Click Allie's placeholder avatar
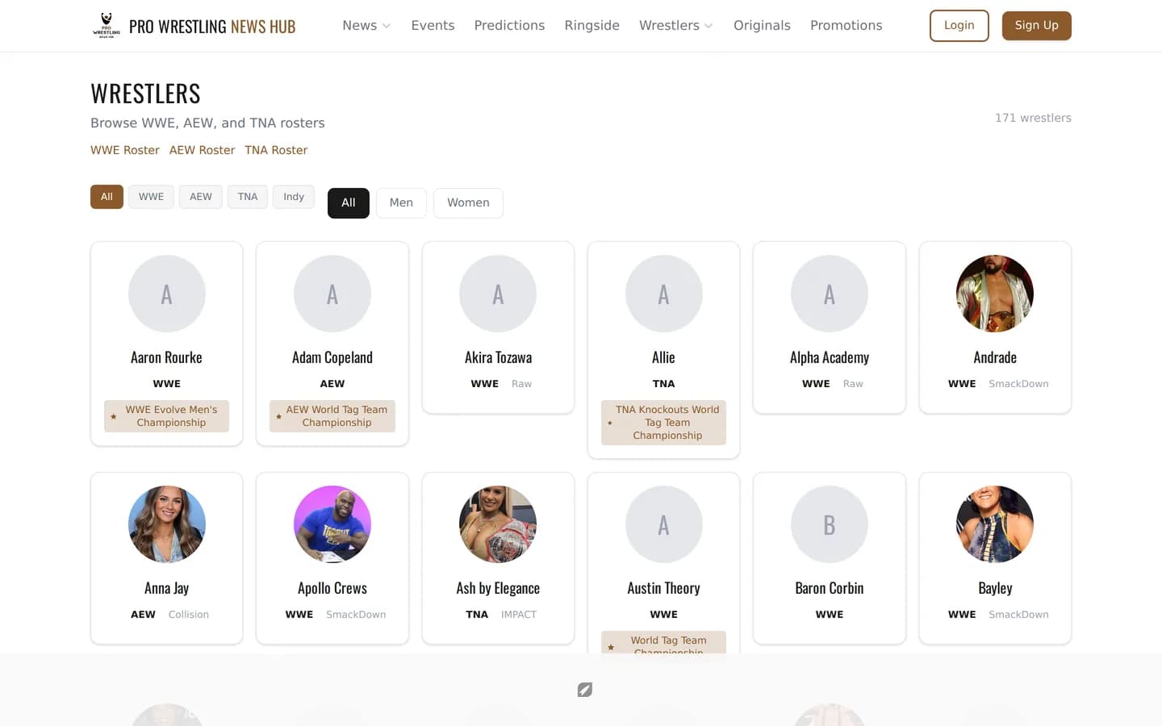Image resolution: width=1162 pixels, height=726 pixels. point(664,294)
